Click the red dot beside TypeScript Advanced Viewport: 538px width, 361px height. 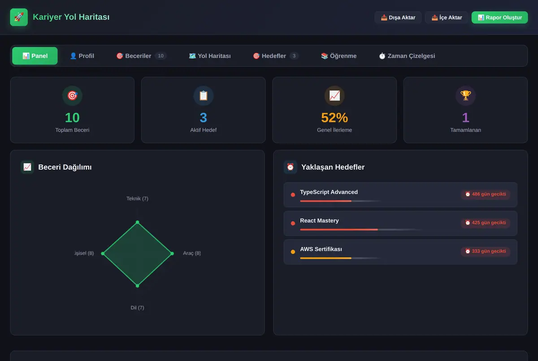[293, 195]
